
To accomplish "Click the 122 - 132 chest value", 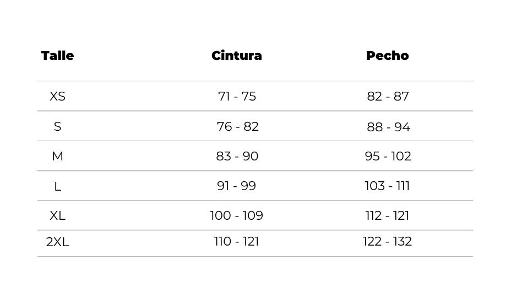I will [x=387, y=242].
